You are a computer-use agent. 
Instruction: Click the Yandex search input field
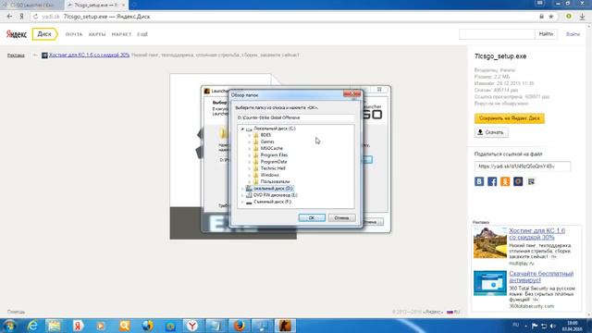click(x=497, y=34)
